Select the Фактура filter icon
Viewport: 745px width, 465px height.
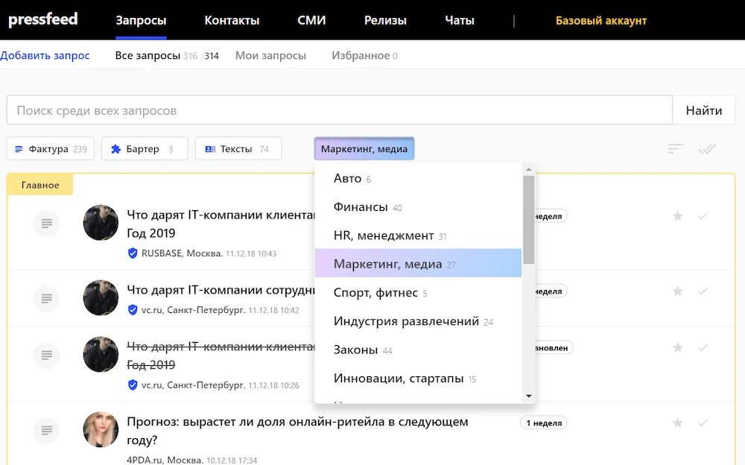20,148
